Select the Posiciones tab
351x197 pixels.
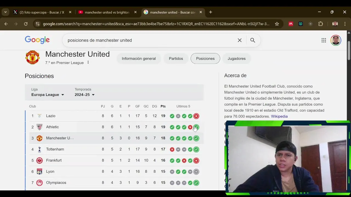pos(205,59)
